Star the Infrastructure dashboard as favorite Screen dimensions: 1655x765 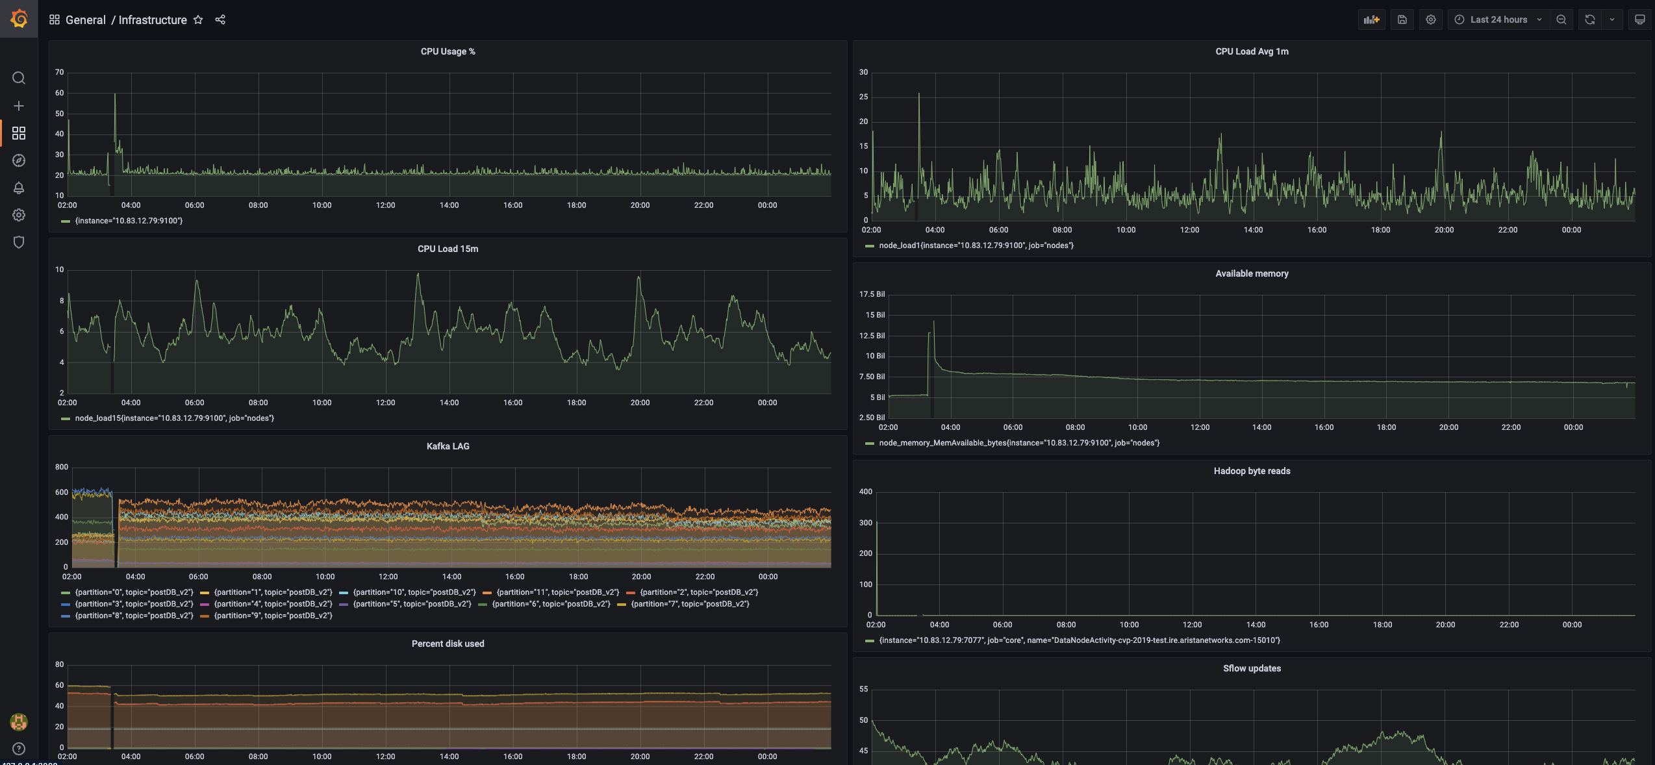pos(198,20)
